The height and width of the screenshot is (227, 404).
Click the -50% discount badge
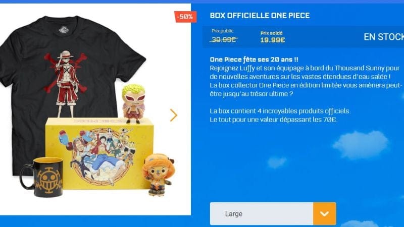(185, 17)
